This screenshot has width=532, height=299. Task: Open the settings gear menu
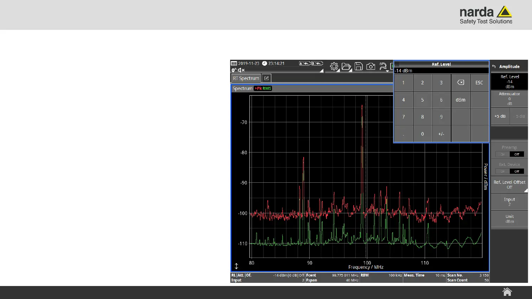click(334, 66)
